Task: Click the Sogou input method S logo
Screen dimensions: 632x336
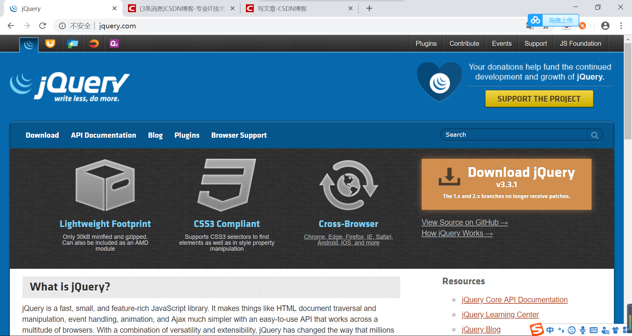Action: pos(537,329)
